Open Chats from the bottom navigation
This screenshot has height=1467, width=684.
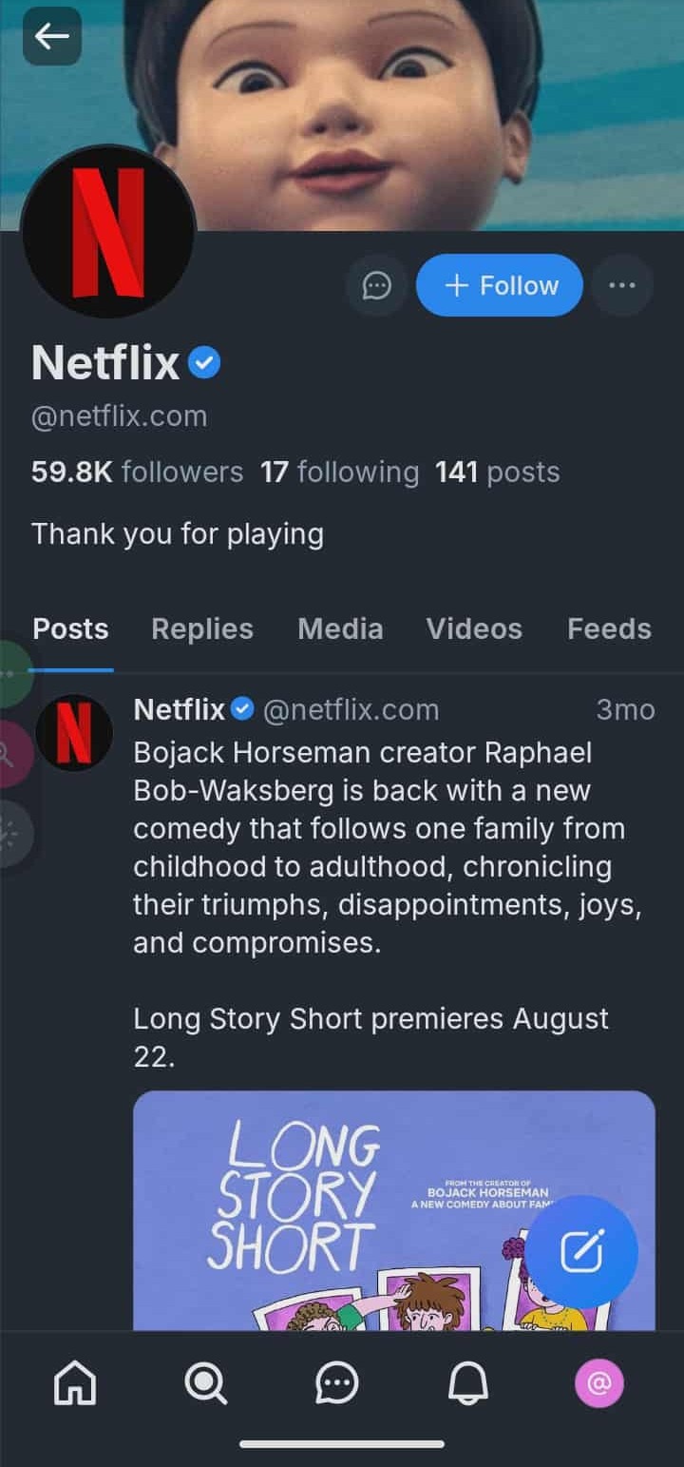(336, 1383)
